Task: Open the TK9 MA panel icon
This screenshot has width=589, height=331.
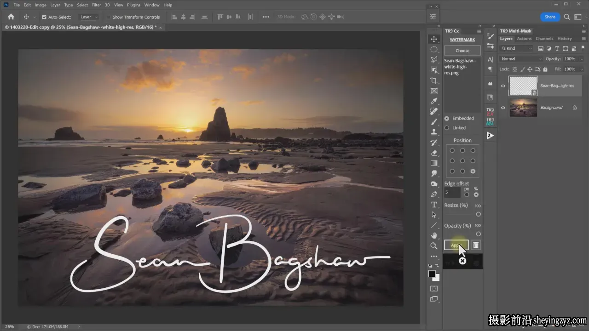Action: tap(490, 121)
